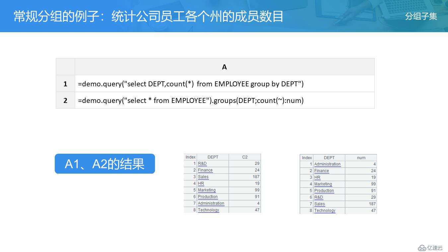448x252 pixels.
Task: Click value 29 in the num column
Action: (x=373, y=198)
